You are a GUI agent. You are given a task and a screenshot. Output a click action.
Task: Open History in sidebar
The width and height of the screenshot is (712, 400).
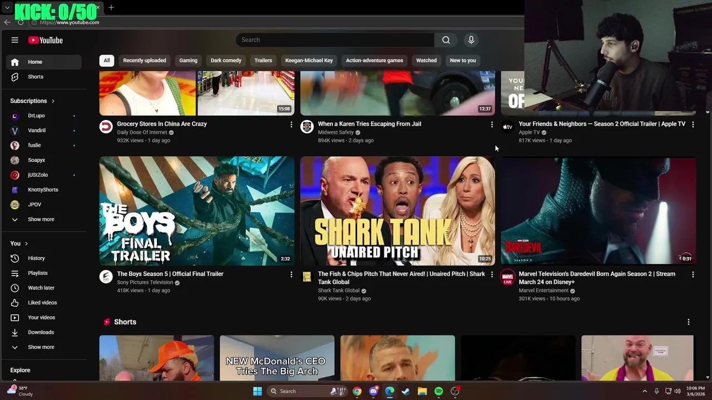(x=44, y=258)
